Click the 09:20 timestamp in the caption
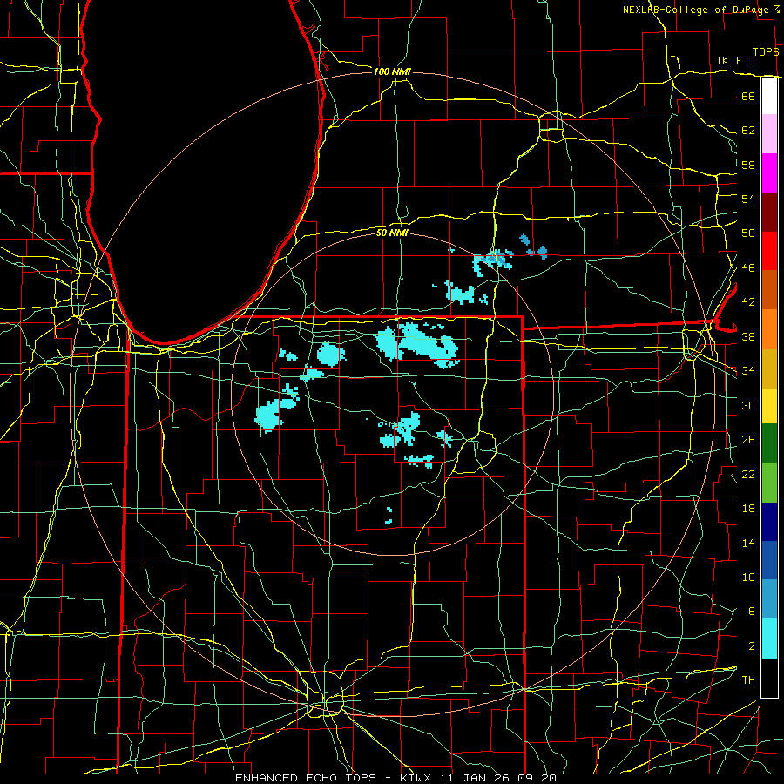784x784 pixels. (537, 778)
